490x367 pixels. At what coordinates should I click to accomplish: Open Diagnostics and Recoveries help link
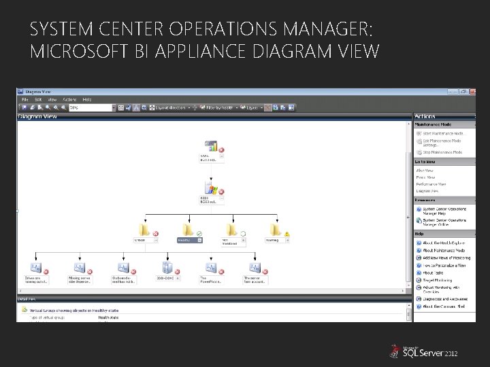click(442, 298)
